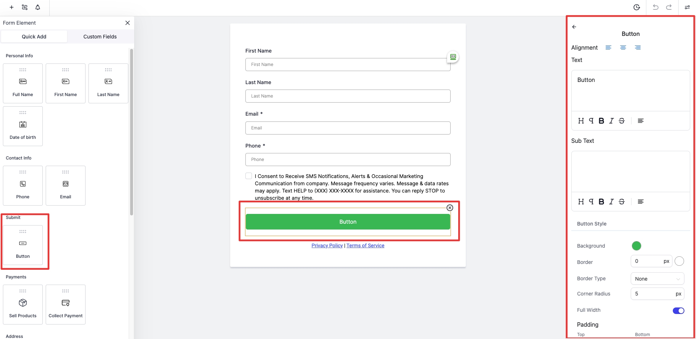696x339 pixels.
Task: Choose the white Border color swatch
Action: 679,261
